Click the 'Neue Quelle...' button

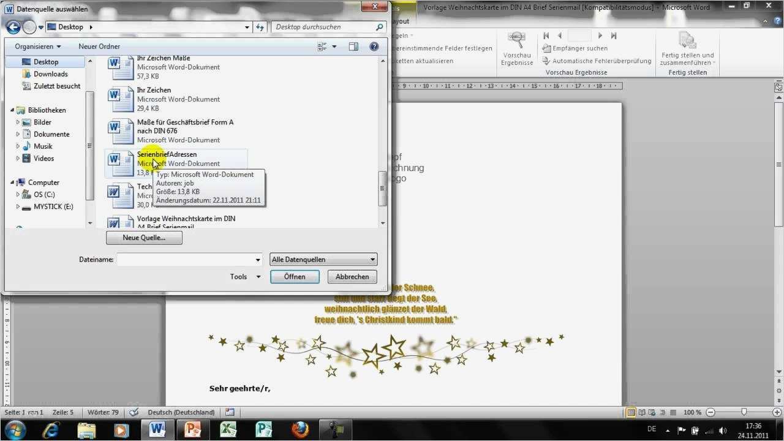click(x=144, y=238)
